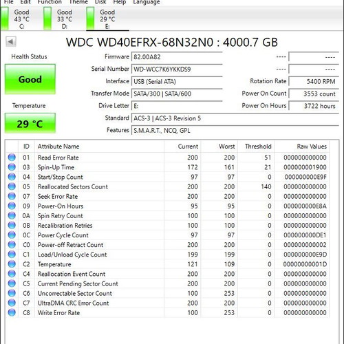Select the Read Error Rate attribute name
Image resolution: width=344 pixels, height=344 pixels.
point(58,158)
